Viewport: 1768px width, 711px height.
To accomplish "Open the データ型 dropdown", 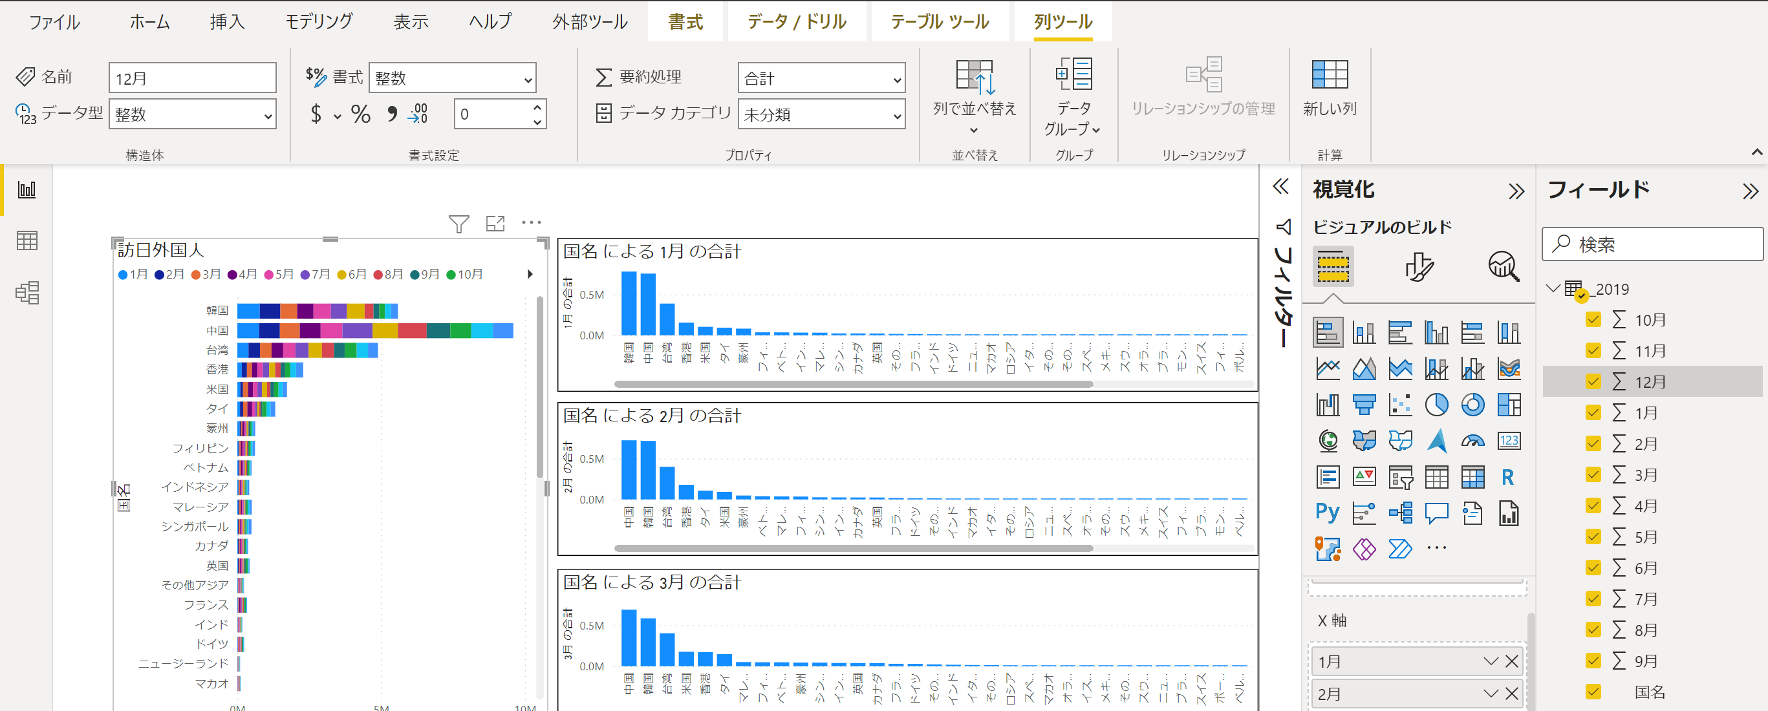I will click(192, 114).
